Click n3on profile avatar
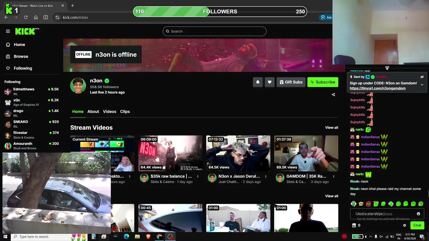 click(x=78, y=86)
